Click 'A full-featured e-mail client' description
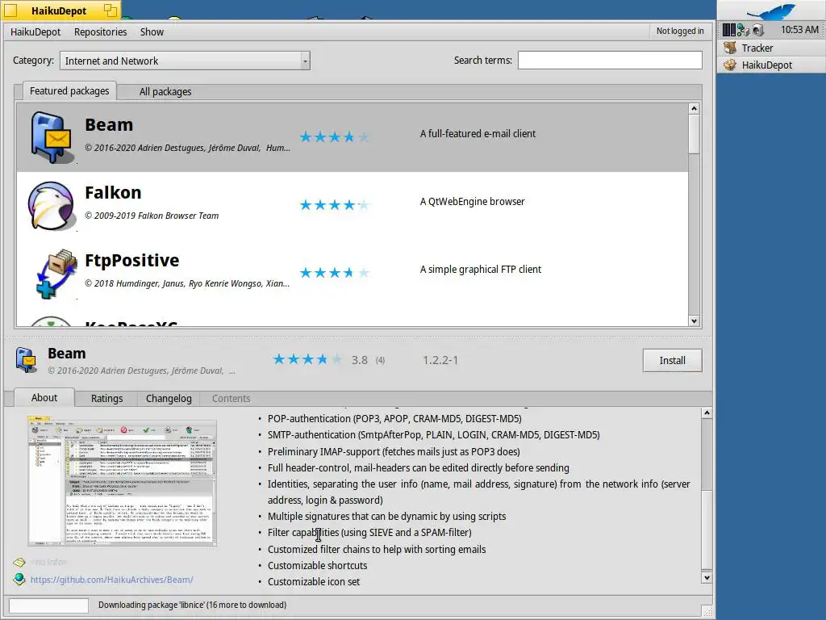 478,134
